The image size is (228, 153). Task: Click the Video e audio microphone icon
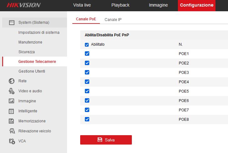[12, 91]
